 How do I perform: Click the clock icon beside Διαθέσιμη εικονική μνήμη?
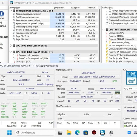click(x=14, y=17)
